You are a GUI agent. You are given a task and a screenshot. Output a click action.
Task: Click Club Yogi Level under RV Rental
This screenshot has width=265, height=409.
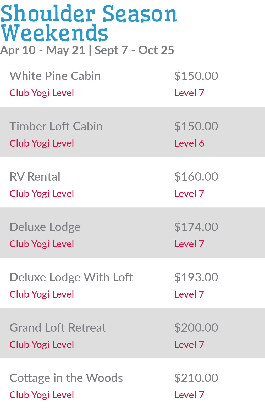point(42,194)
